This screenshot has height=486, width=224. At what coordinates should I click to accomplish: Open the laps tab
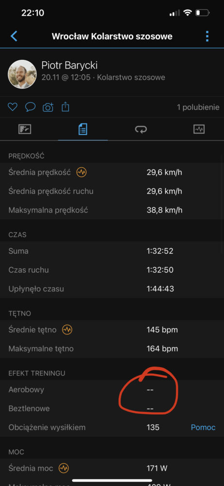tap(141, 129)
